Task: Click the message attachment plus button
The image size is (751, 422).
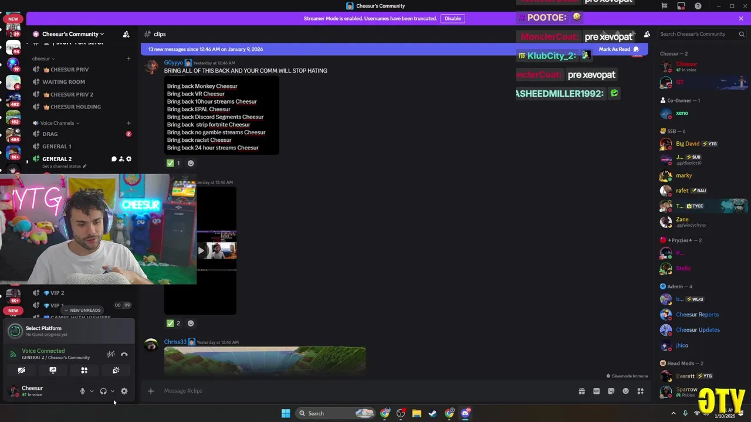Action: [151, 391]
